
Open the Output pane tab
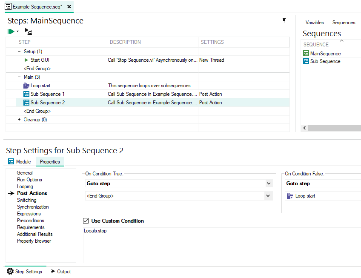(x=60, y=272)
